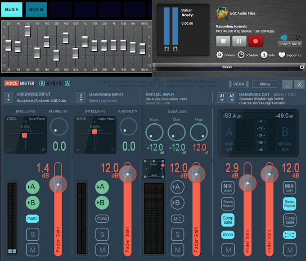Pause the recording with the pause button
The height and width of the screenshot is (261, 306).
[239, 41]
